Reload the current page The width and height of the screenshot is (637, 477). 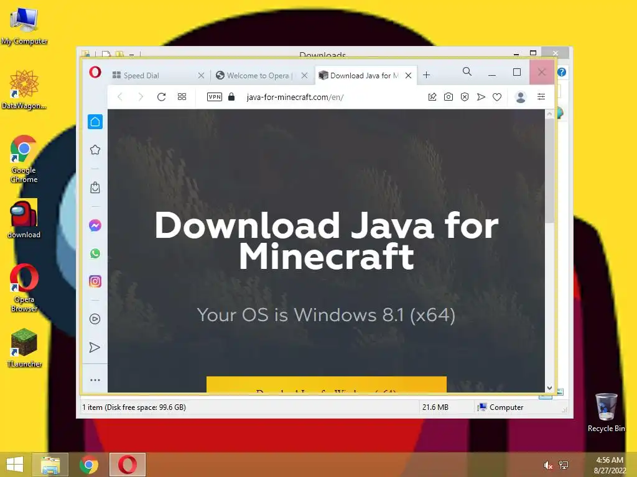161,97
